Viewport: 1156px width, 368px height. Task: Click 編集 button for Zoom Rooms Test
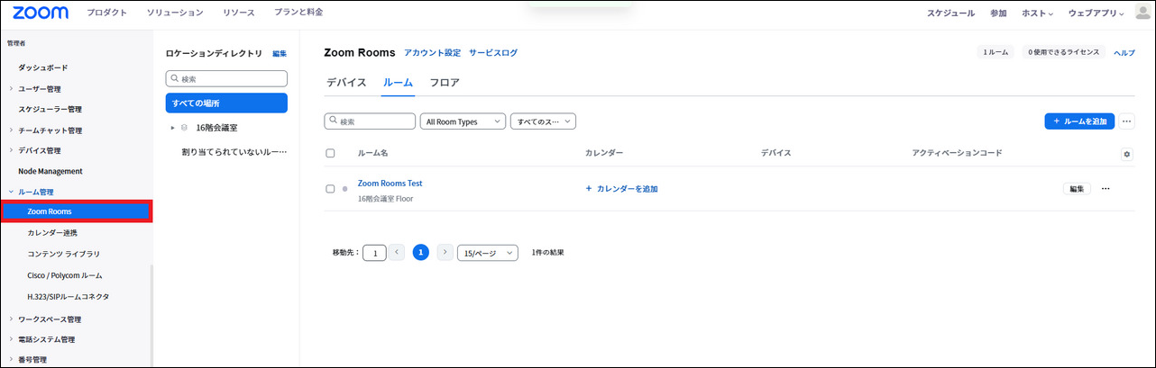1077,189
